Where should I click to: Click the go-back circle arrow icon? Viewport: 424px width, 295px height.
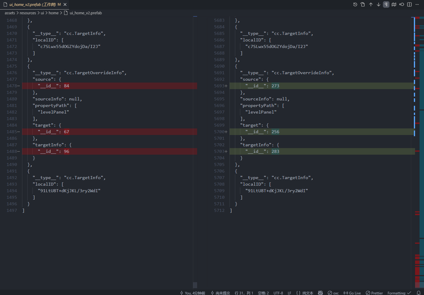point(402,4)
